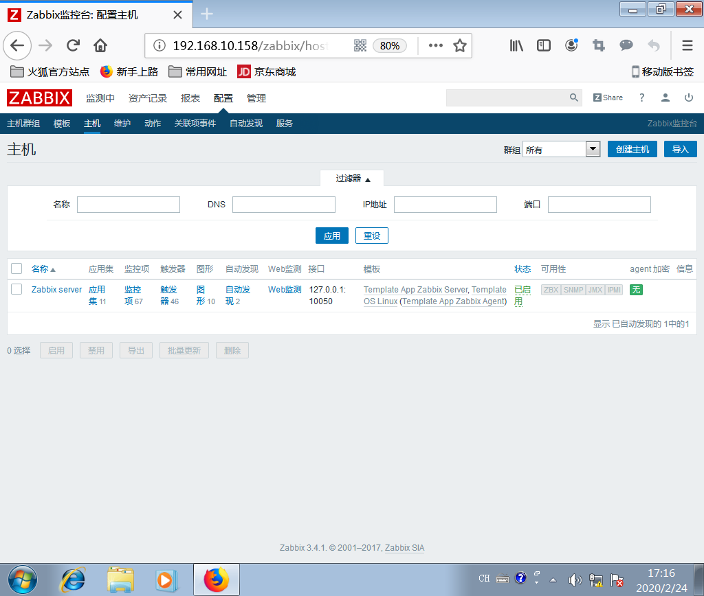Open Zabbix Share link

pyautogui.click(x=608, y=98)
